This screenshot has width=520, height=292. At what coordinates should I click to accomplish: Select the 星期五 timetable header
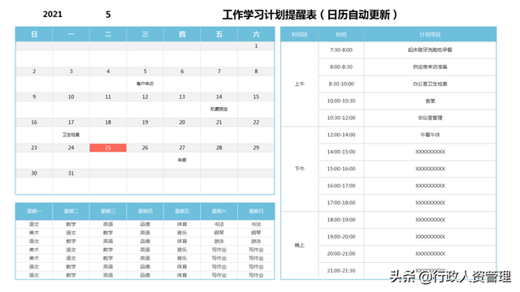[x=182, y=211]
